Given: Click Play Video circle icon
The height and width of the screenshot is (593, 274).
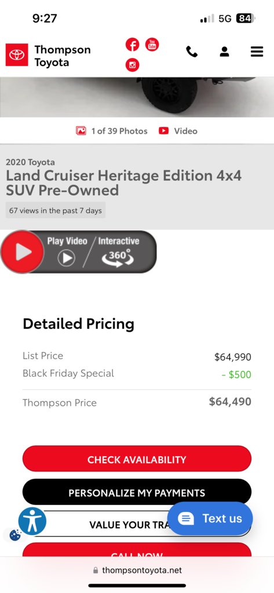Looking at the screenshot, I should tap(67, 258).
